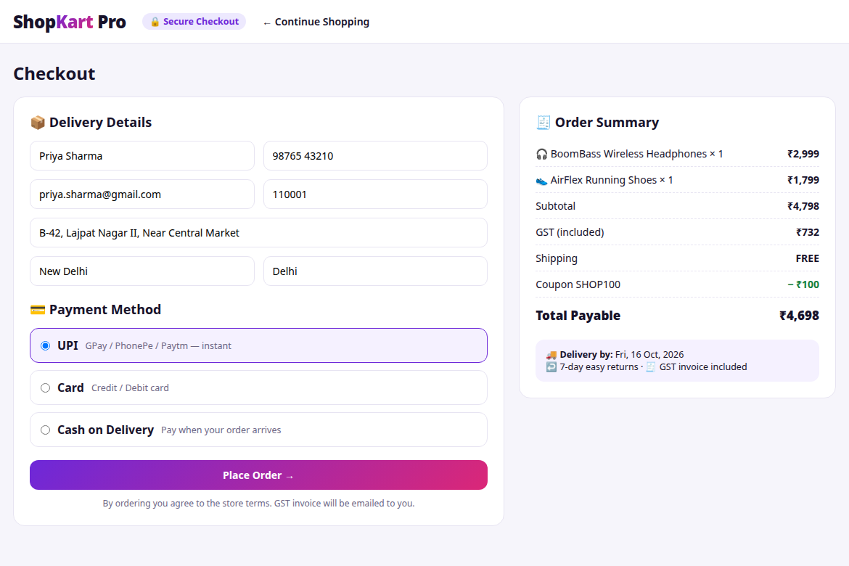The height and width of the screenshot is (566, 849).
Task: Click the Checkout page heading
Action: click(x=54, y=74)
